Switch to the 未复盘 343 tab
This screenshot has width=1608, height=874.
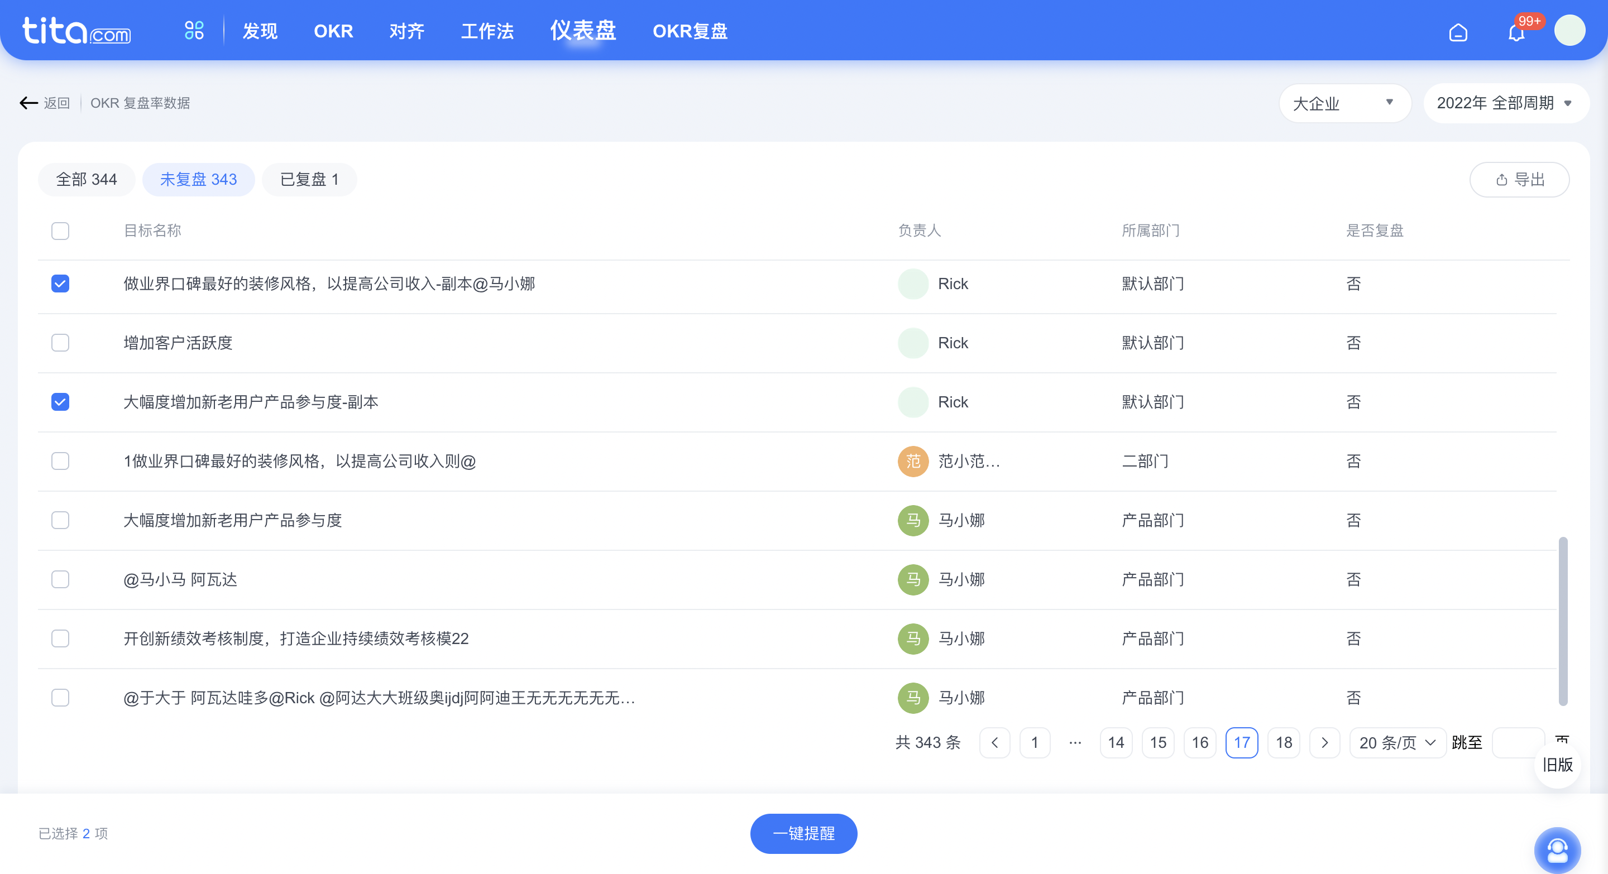(x=199, y=180)
